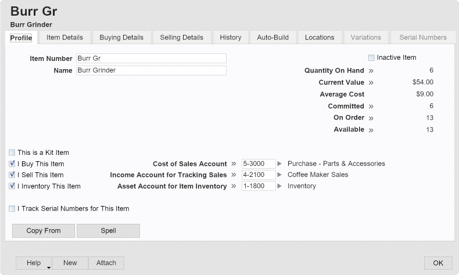Open Quantity On Hand zoom arrow
The width and height of the screenshot is (459, 275).
[371, 71]
